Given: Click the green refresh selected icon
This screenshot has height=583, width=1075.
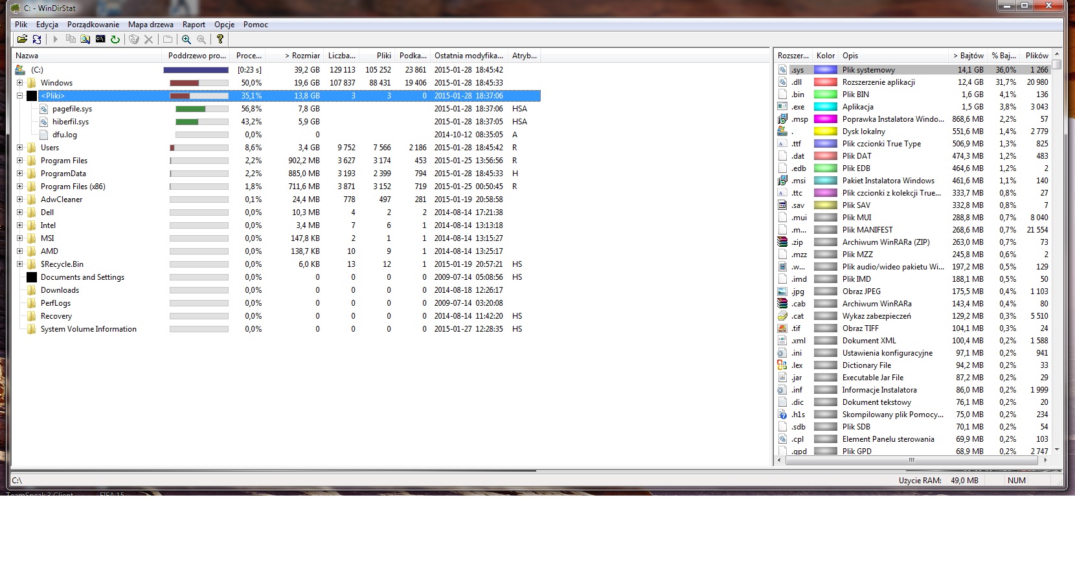Looking at the screenshot, I should point(115,40).
